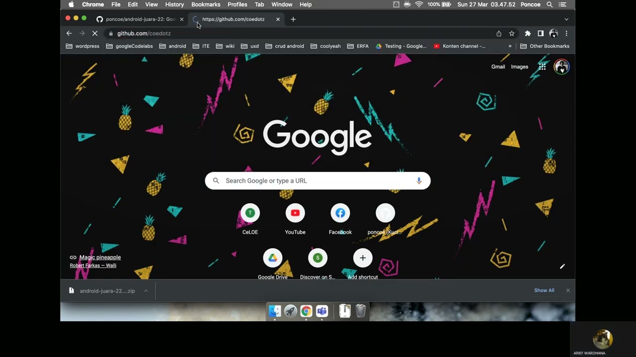
Task: Open the share icon in the address bar
Action: pyautogui.click(x=499, y=33)
